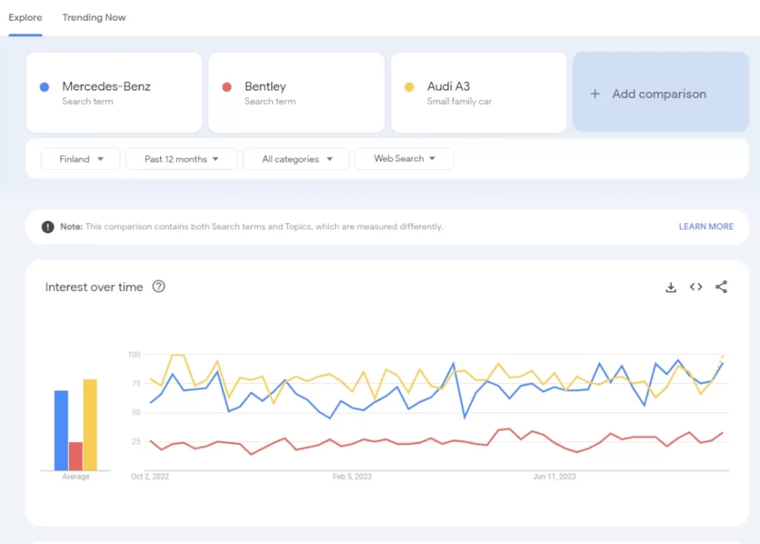
Task: Edit the Mercedes-Benz search term field
Action: pos(106,87)
